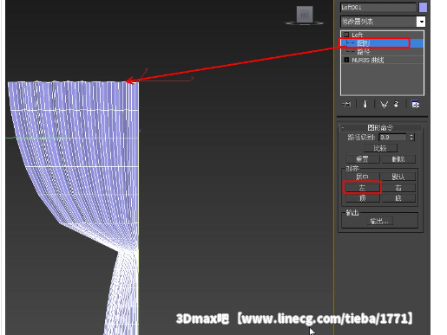Click the 比较 (Compare) button
Viewport: 447px width, 335px height.
[x=380, y=148]
